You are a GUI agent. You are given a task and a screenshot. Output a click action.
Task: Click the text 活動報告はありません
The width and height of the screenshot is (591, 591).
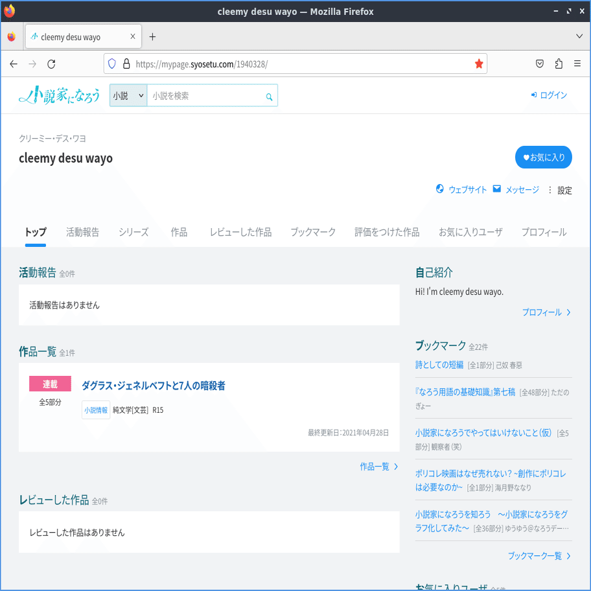64,305
